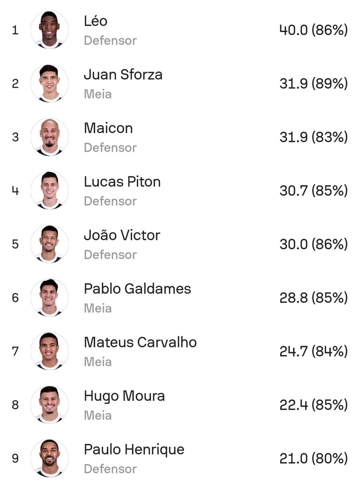Open Mateus Carvalho's avatar
Image resolution: width=363 pixels, height=483 pixels.
pyautogui.click(x=49, y=351)
